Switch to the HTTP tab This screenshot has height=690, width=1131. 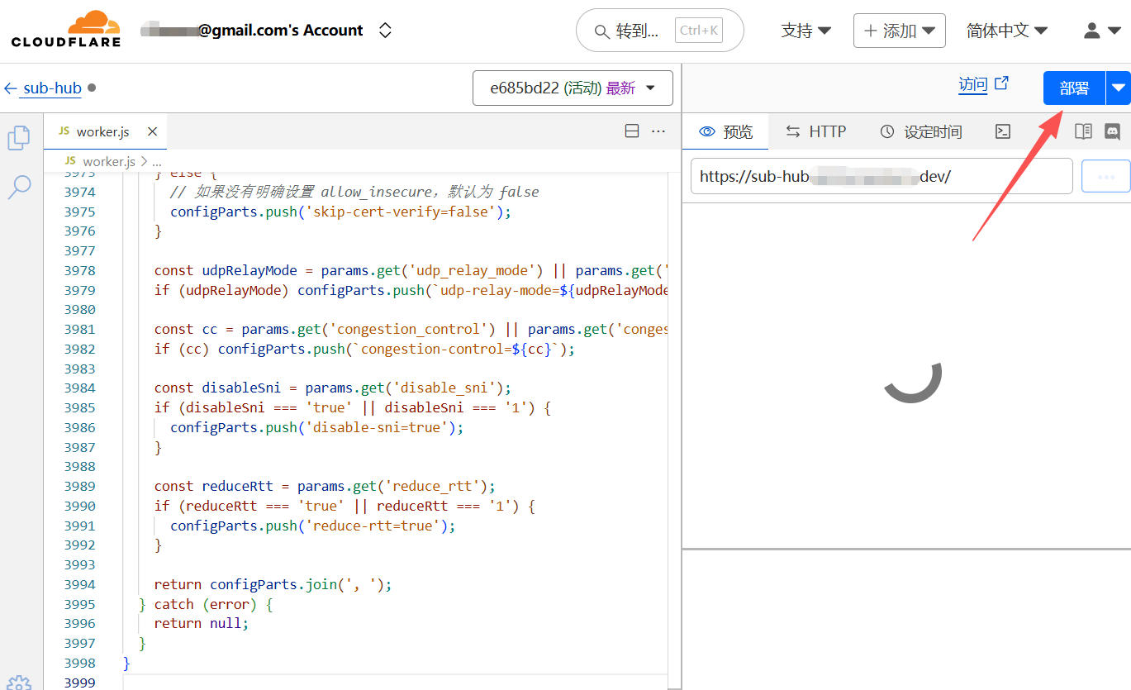click(815, 131)
